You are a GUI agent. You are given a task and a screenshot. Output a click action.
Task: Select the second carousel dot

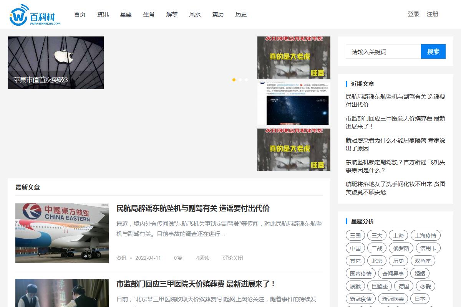[240, 80]
